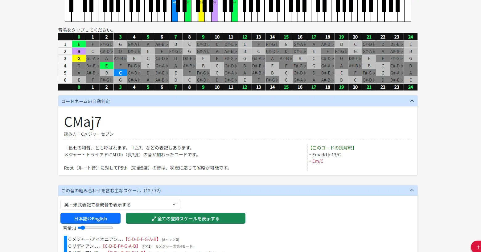Toggle blue C note on string 5
The height and width of the screenshot is (252, 481).
(x=120, y=73)
